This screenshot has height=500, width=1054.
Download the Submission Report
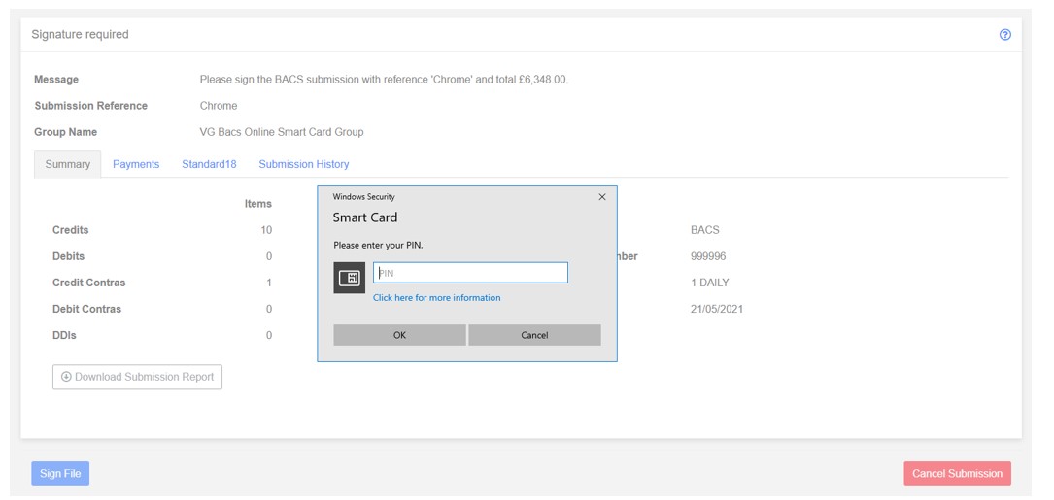point(137,377)
